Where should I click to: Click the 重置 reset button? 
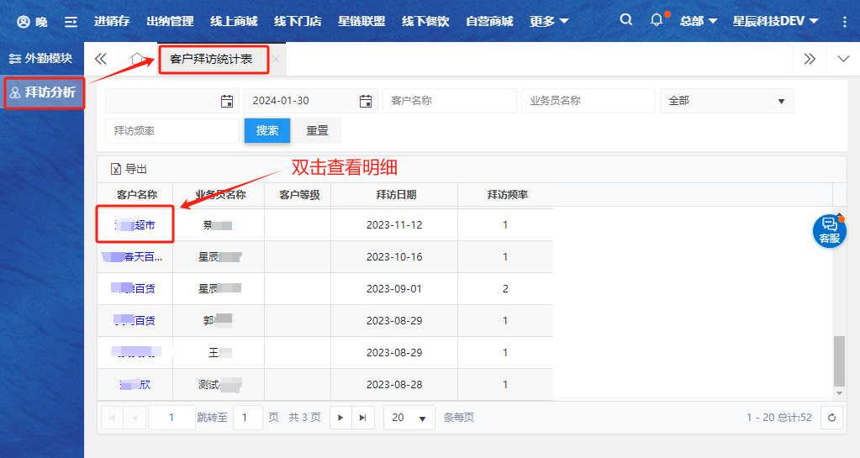click(x=318, y=131)
